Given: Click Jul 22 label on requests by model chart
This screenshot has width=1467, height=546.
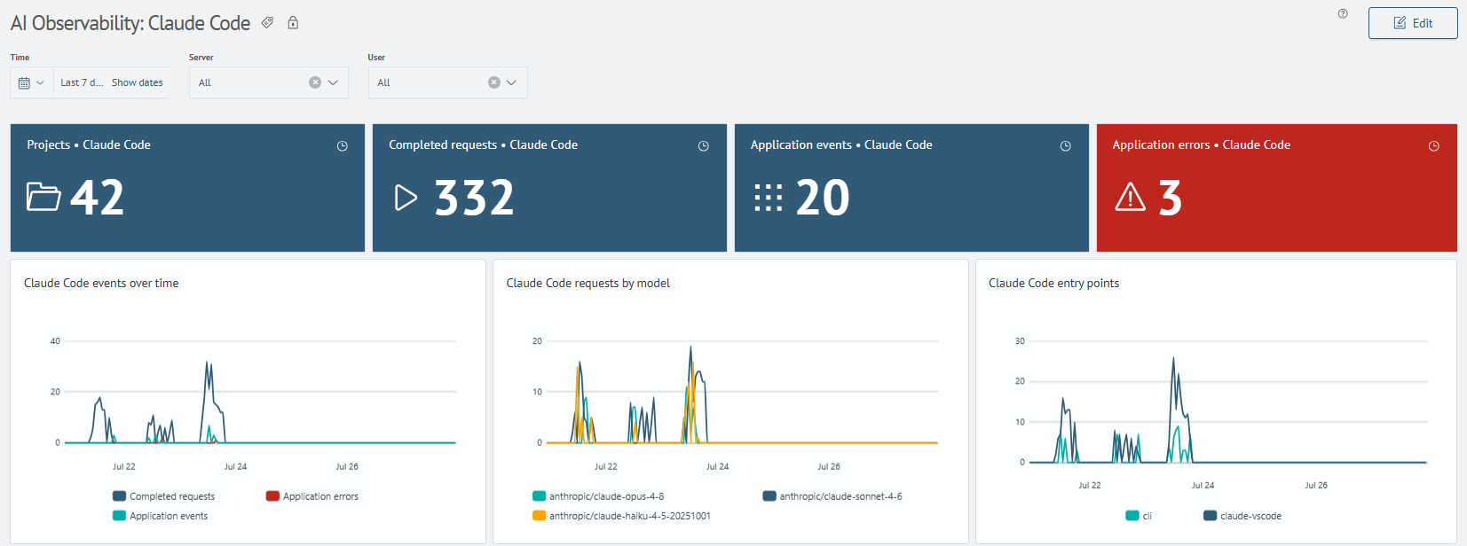Looking at the screenshot, I should pyautogui.click(x=606, y=466).
